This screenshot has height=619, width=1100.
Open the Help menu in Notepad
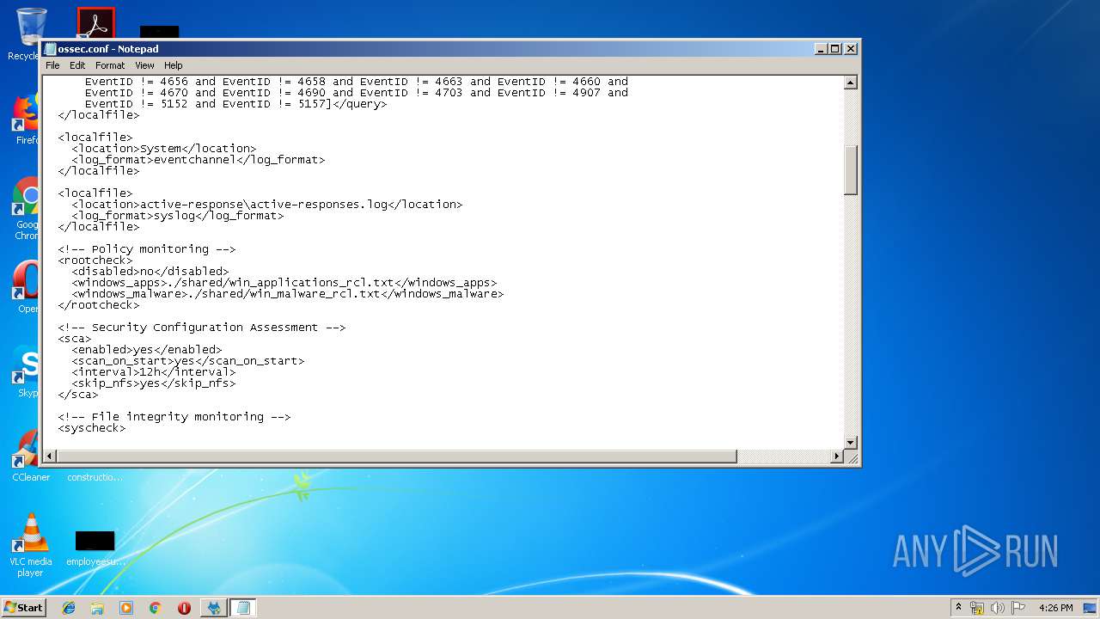pos(174,65)
